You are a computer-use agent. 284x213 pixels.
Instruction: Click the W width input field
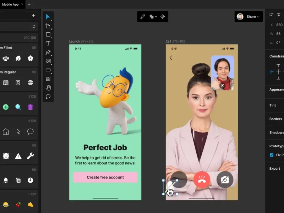click(279, 34)
